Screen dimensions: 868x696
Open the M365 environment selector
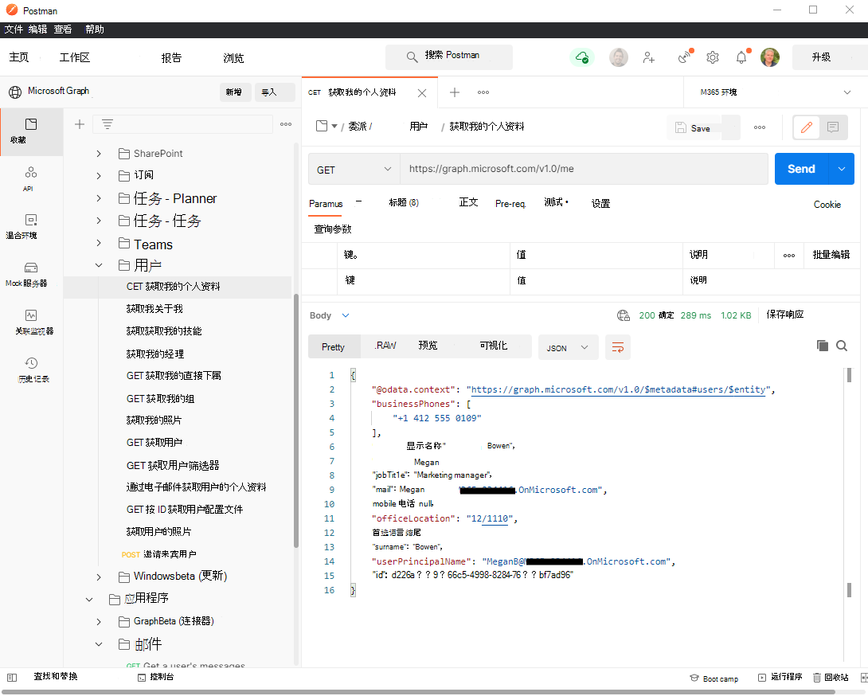pyautogui.click(x=775, y=92)
